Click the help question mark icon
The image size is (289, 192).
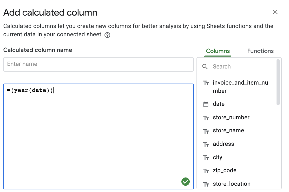coord(107,35)
